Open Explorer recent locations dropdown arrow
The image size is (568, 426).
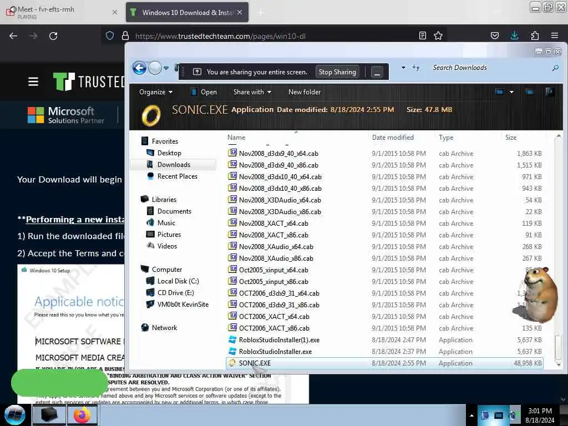point(166,68)
